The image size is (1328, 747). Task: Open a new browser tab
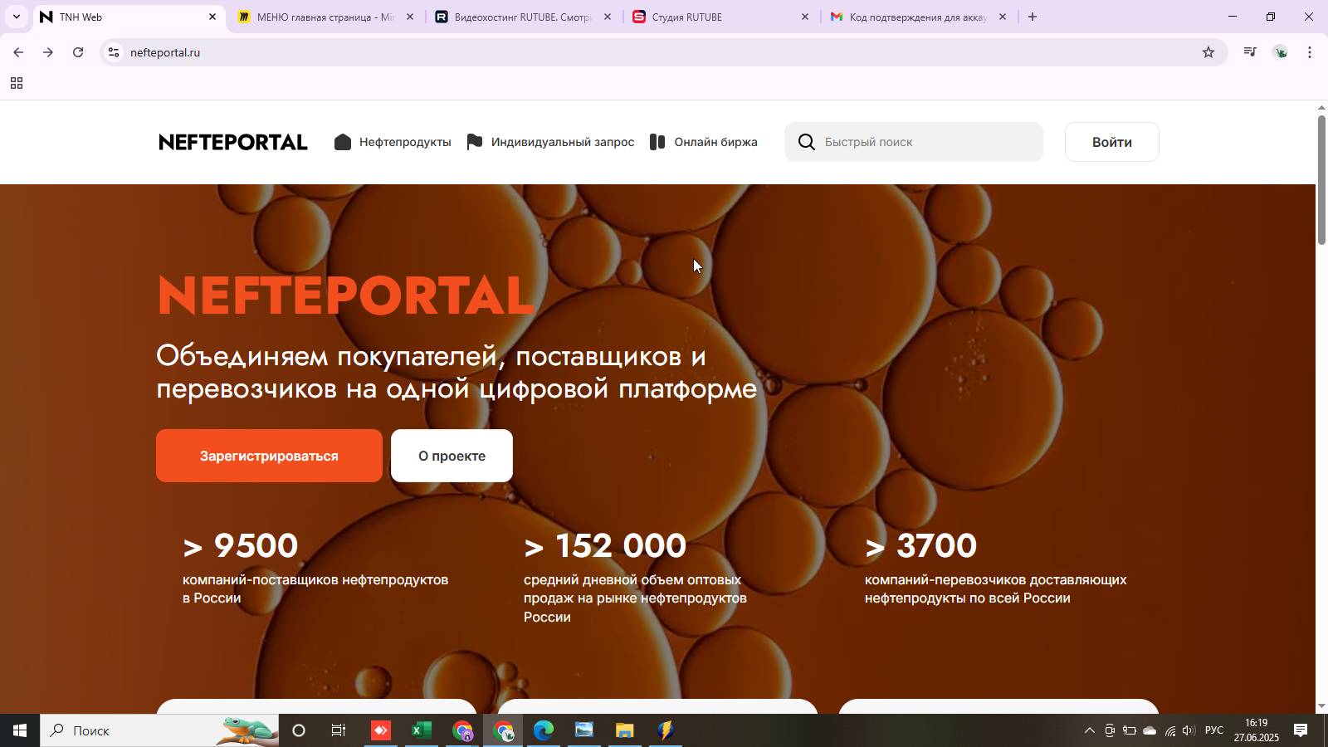pos(1032,17)
